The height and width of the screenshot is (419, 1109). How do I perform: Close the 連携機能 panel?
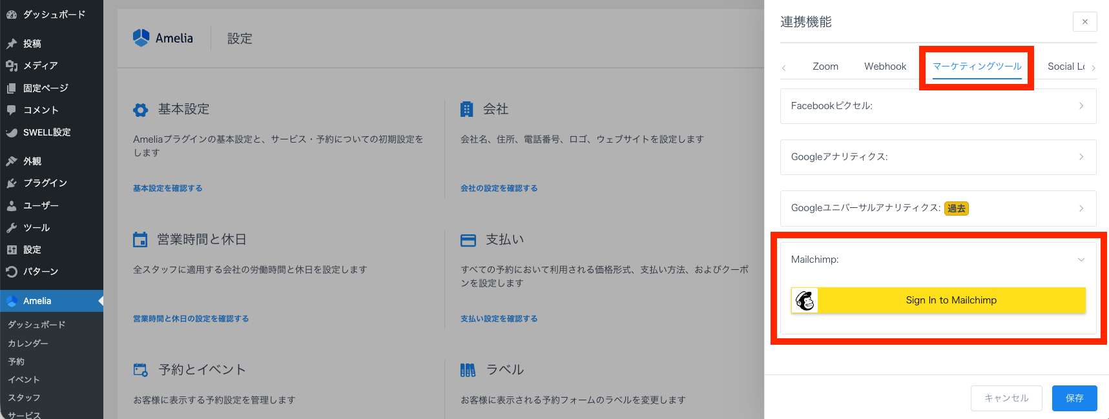click(x=1084, y=22)
